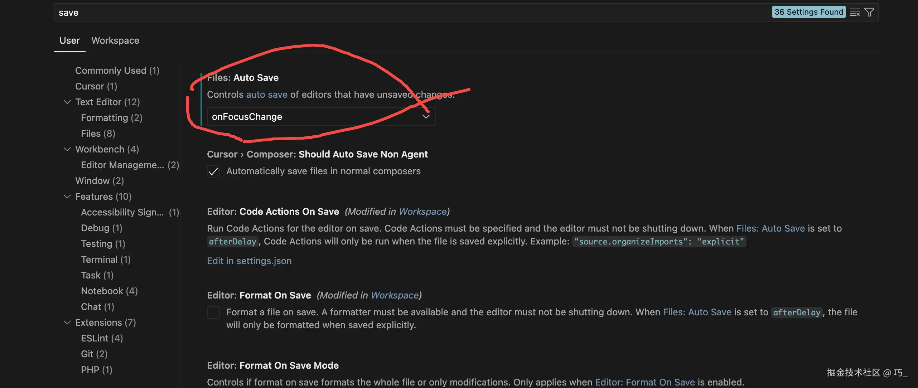Collapse the Features tree section

coord(67,197)
